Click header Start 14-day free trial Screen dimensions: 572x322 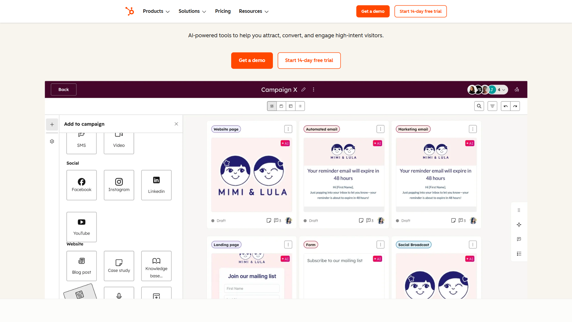point(420,11)
